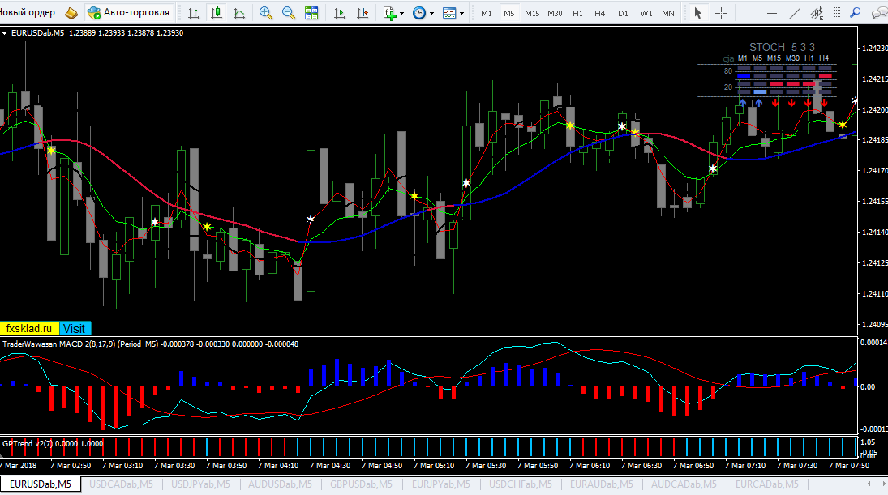The height and width of the screenshot is (495, 888).
Task: Select the equidistant channel tool
Action: [x=817, y=12]
